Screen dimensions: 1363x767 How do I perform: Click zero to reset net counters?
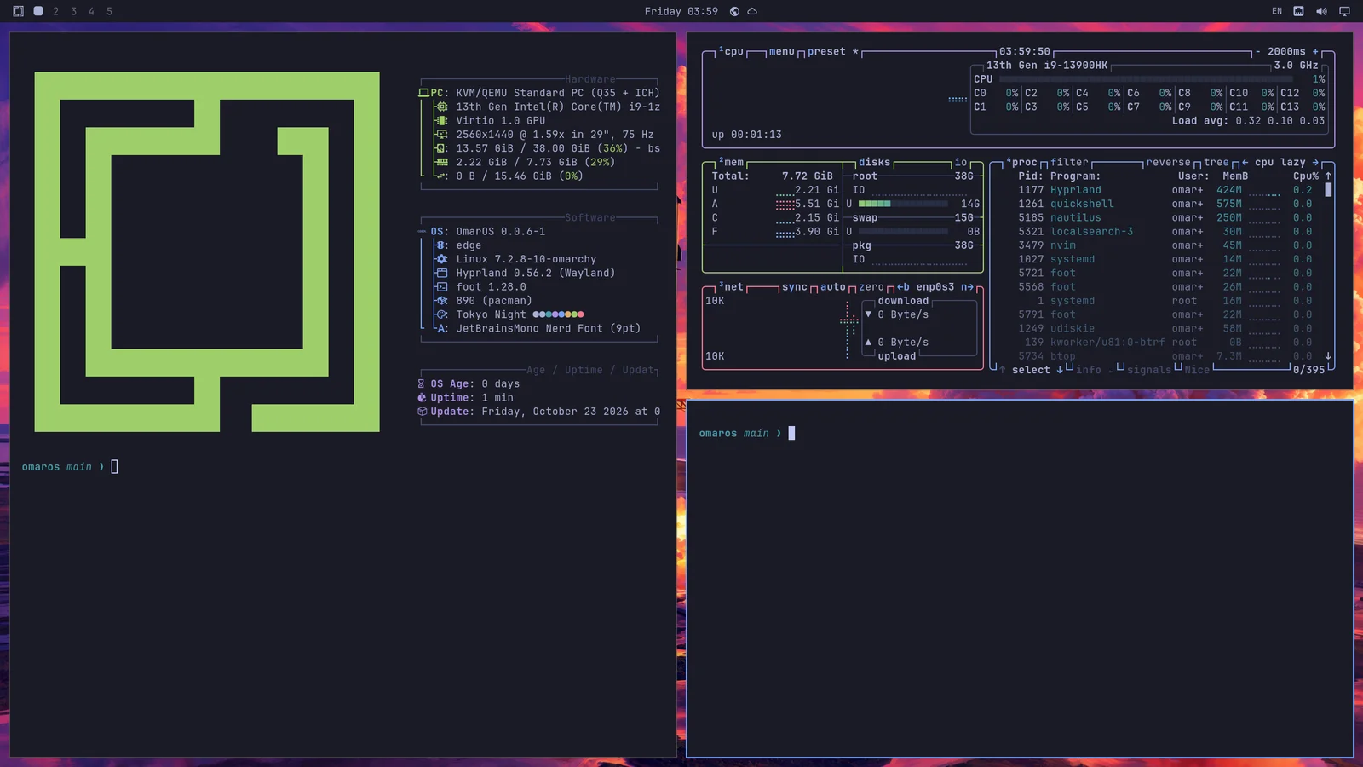871,287
